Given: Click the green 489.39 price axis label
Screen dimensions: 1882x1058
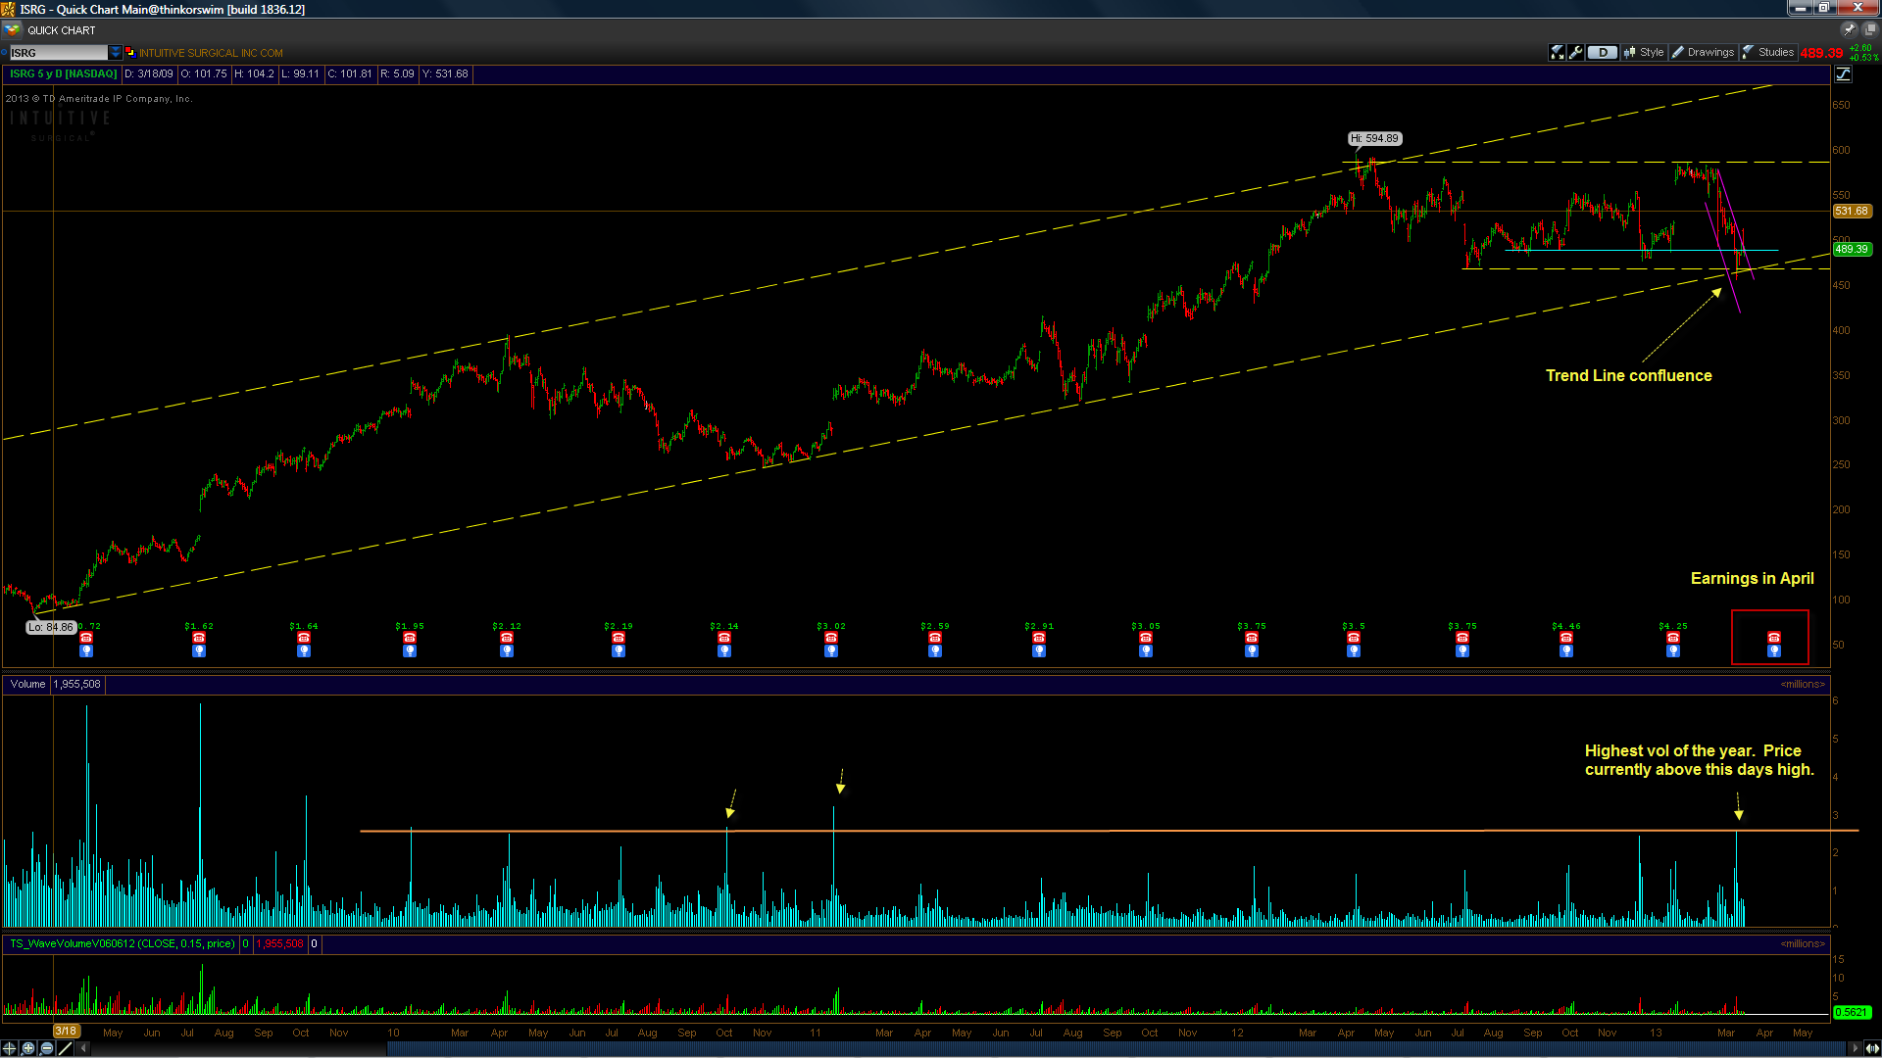Looking at the screenshot, I should click(1852, 250).
